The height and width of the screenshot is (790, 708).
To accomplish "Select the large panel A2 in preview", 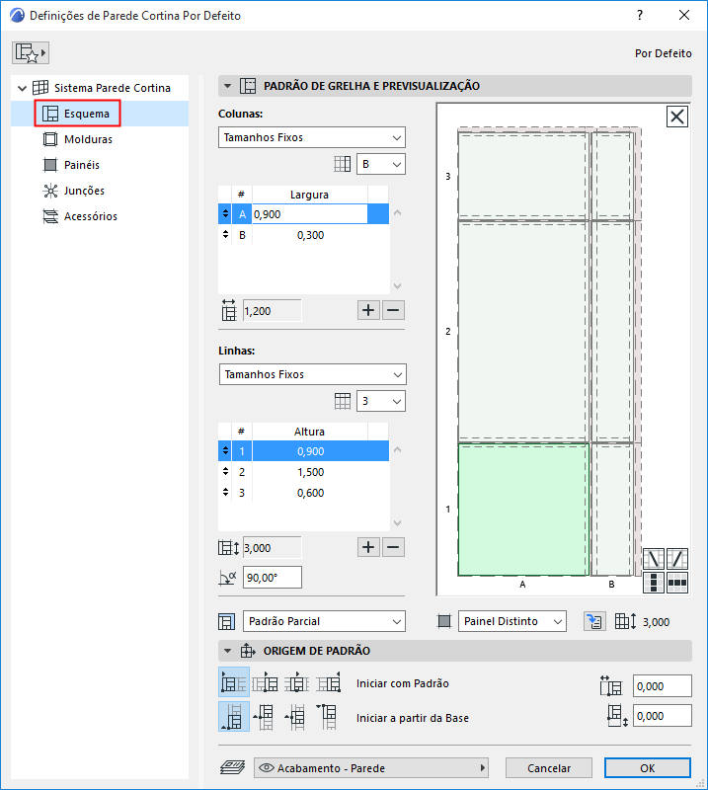I will (523, 332).
